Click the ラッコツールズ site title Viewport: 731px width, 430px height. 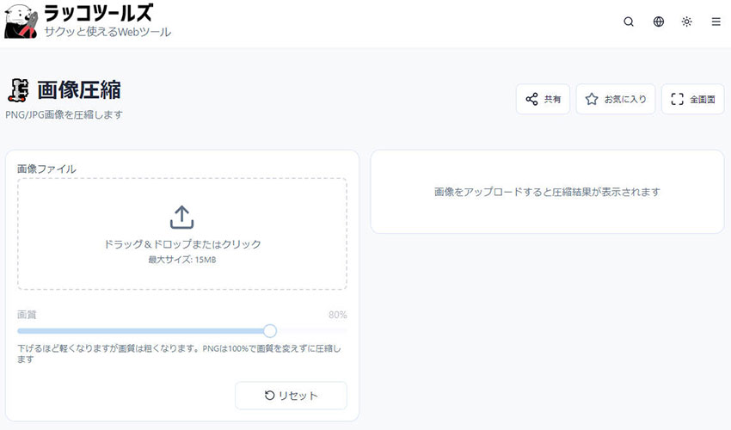click(98, 13)
